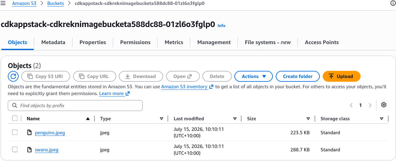Click page number 1 in pagination
396x161 pixels.
point(361,105)
